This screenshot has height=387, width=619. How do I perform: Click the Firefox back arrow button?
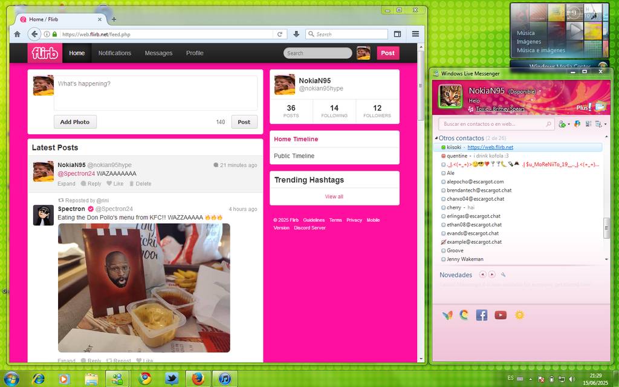(34, 34)
